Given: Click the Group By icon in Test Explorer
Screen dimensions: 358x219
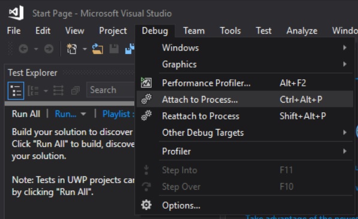Looking at the screenshot, I should coord(33,91).
